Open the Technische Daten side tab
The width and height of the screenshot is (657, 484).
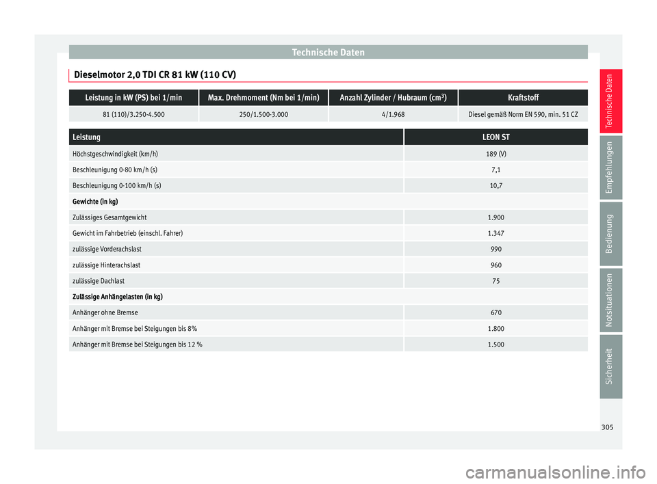click(x=610, y=101)
